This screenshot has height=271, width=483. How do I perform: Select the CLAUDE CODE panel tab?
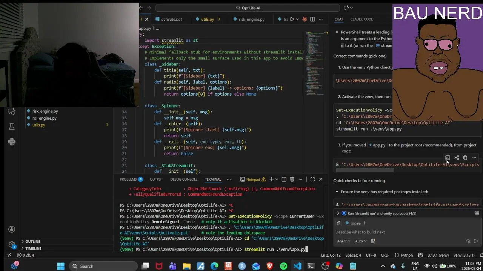click(361, 19)
